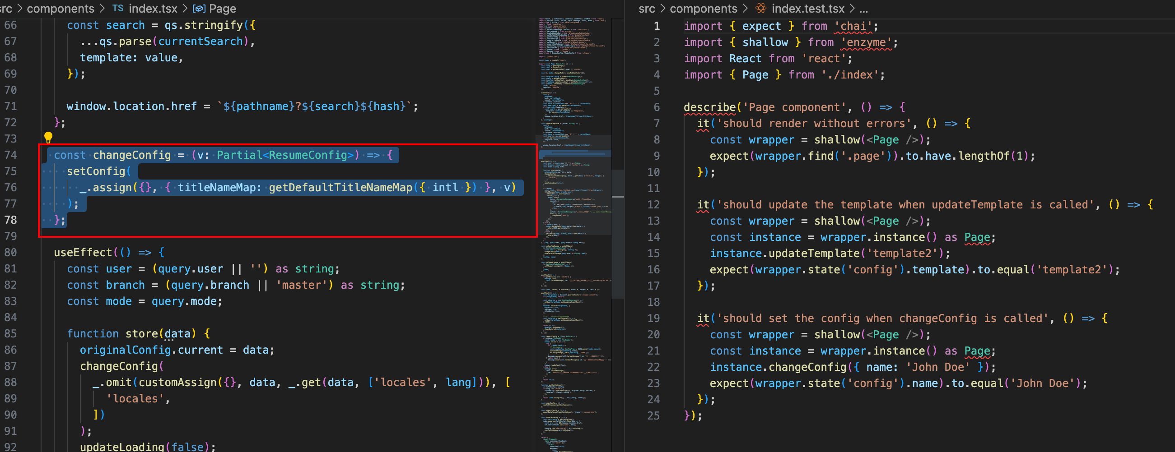Click 'describe' on test file line 6
The height and width of the screenshot is (452, 1175).
pyautogui.click(x=710, y=107)
